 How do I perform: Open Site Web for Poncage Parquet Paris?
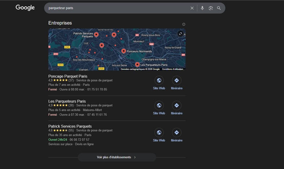coord(159,83)
